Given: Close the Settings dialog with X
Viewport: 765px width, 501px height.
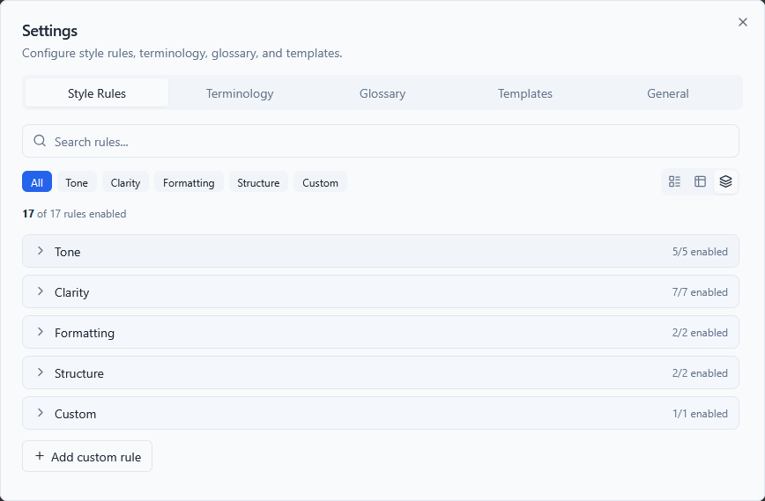Looking at the screenshot, I should (x=742, y=23).
